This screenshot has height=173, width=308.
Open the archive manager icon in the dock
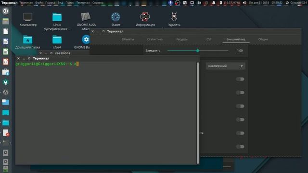tap(5, 21)
